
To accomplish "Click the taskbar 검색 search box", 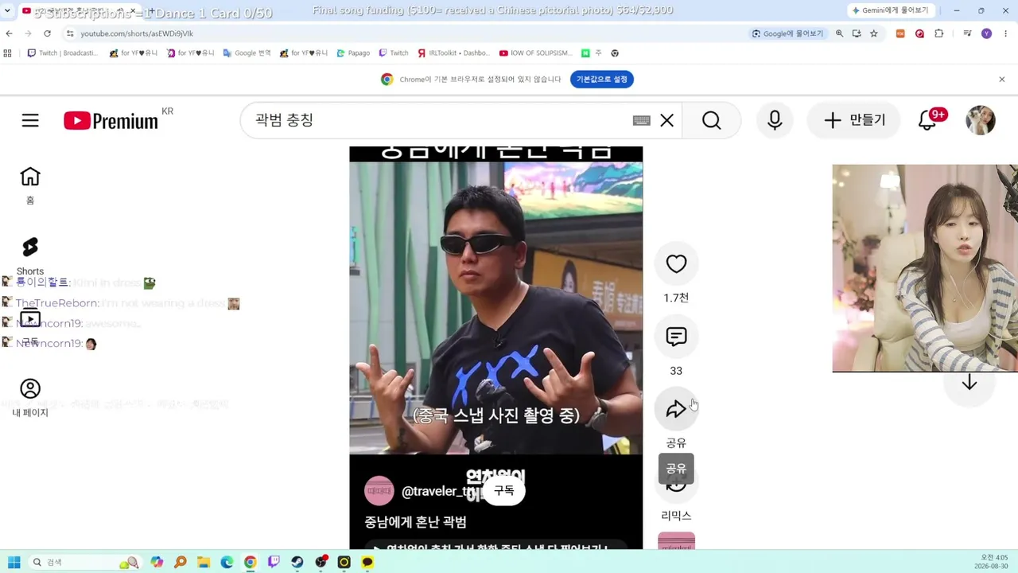I will [84, 562].
